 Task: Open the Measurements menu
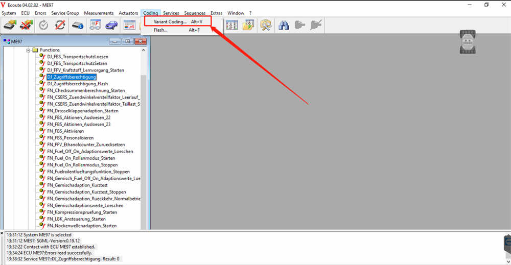click(x=99, y=13)
